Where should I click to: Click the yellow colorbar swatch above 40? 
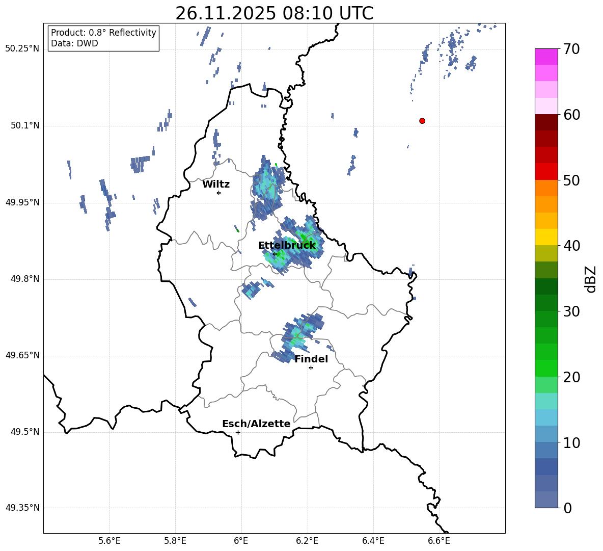(x=546, y=237)
